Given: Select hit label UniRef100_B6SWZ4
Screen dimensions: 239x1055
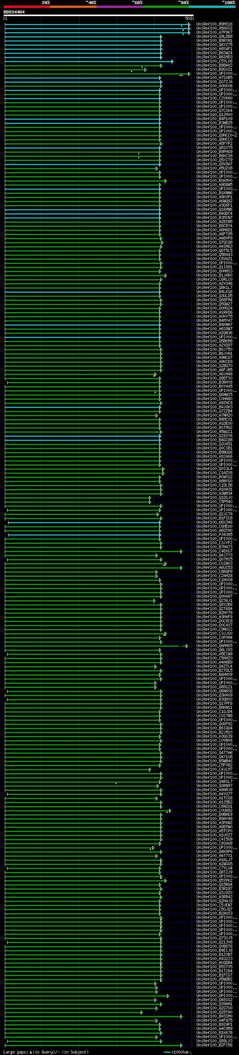Looking at the screenshot, I should point(214,53).
